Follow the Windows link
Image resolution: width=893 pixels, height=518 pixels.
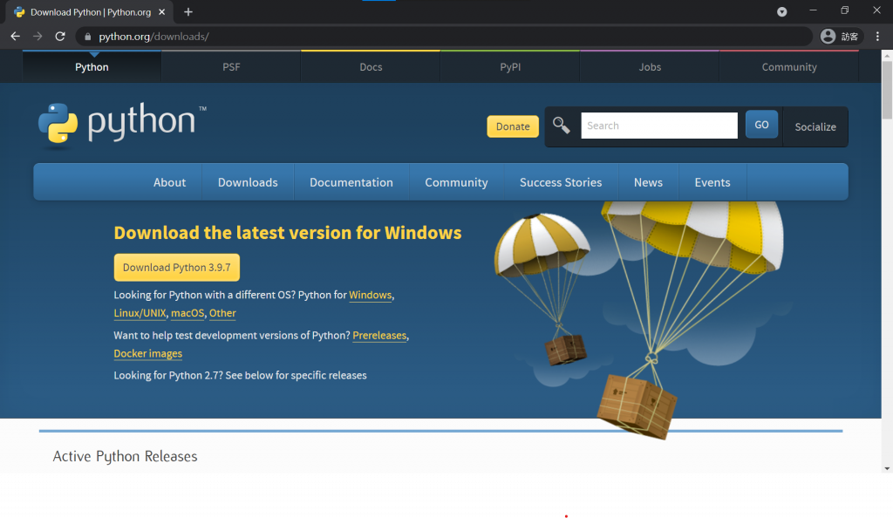(370, 295)
